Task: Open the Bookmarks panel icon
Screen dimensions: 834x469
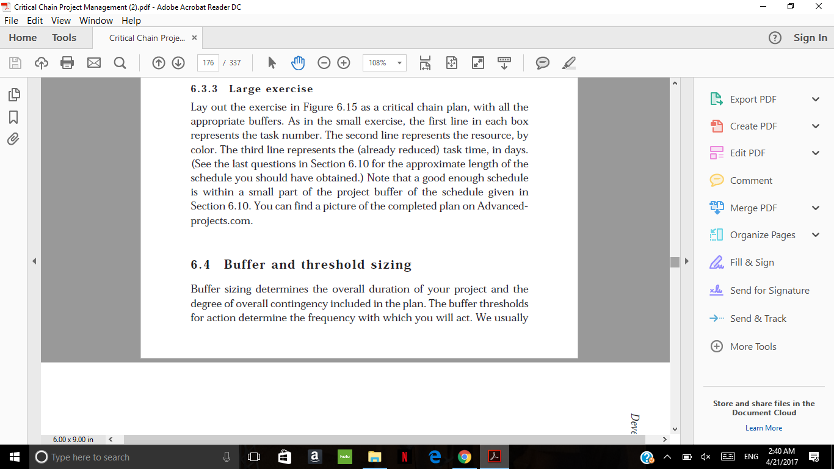Action: pyautogui.click(x=13, y=117)
